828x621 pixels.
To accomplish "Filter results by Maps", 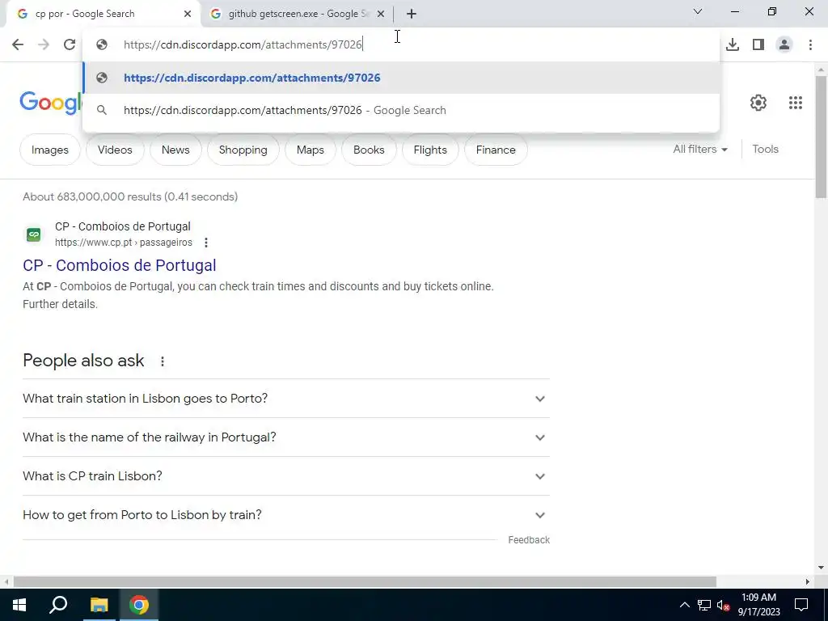I will [x=310, y=150].
